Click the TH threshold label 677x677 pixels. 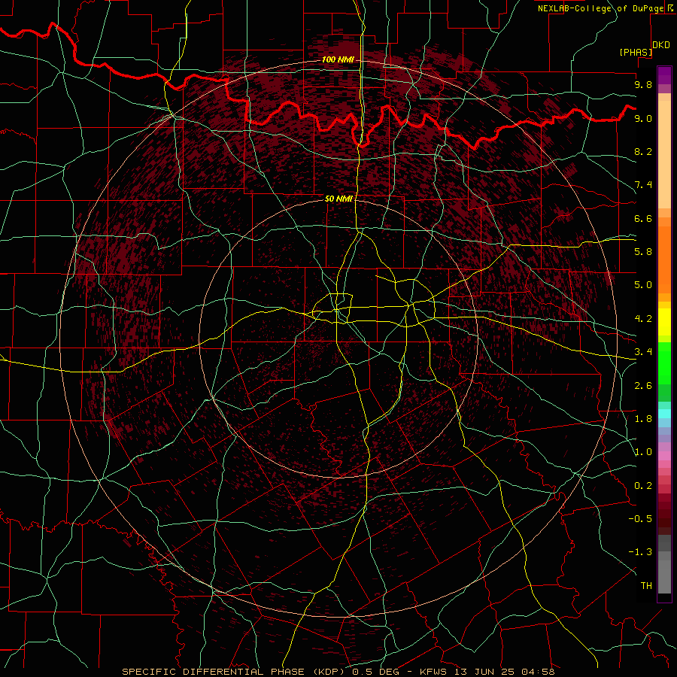(646, 586)
